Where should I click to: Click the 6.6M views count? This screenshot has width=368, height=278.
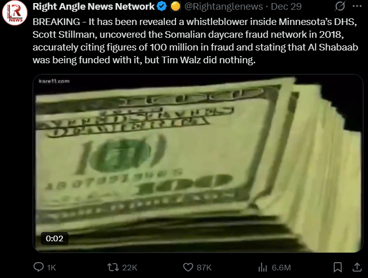click(281, 267)
